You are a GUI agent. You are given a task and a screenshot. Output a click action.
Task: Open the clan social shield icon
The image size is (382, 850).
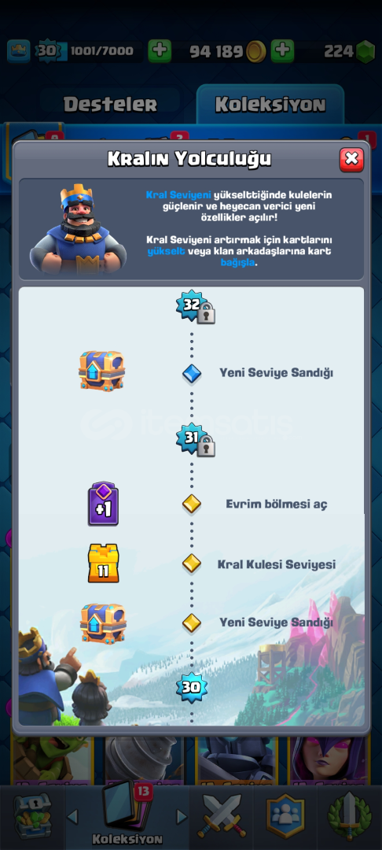(285, 816)
